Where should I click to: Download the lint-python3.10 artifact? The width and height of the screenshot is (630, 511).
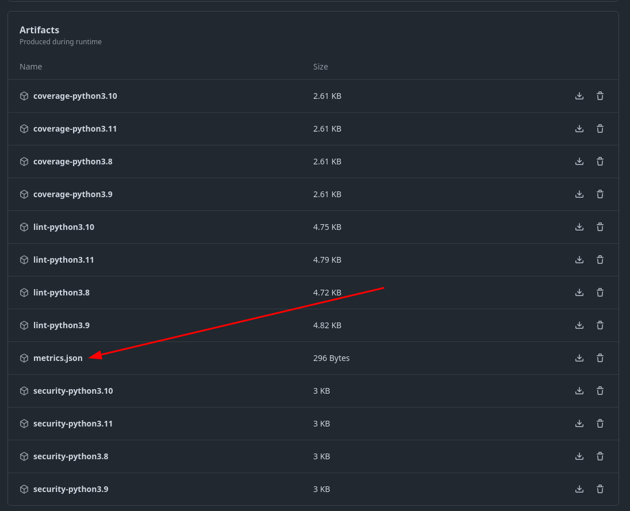point(579,227)
